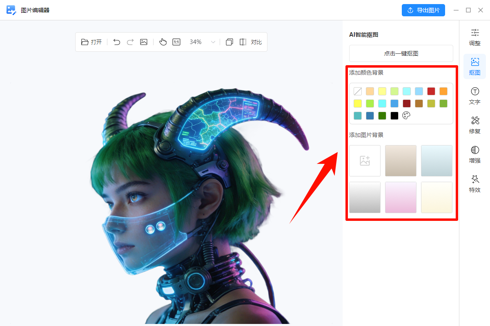Select the transparent no-color background option
Screen dimensions: 490x326
tap(358, 91)
